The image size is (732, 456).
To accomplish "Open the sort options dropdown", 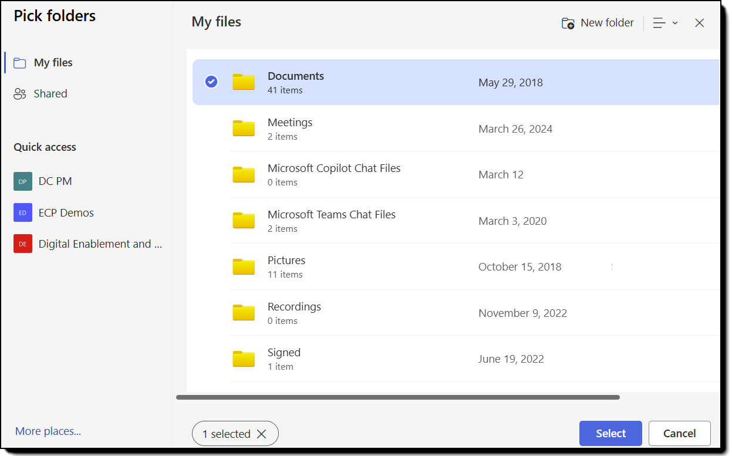I will pyautogui.click(x=666, y=22).
